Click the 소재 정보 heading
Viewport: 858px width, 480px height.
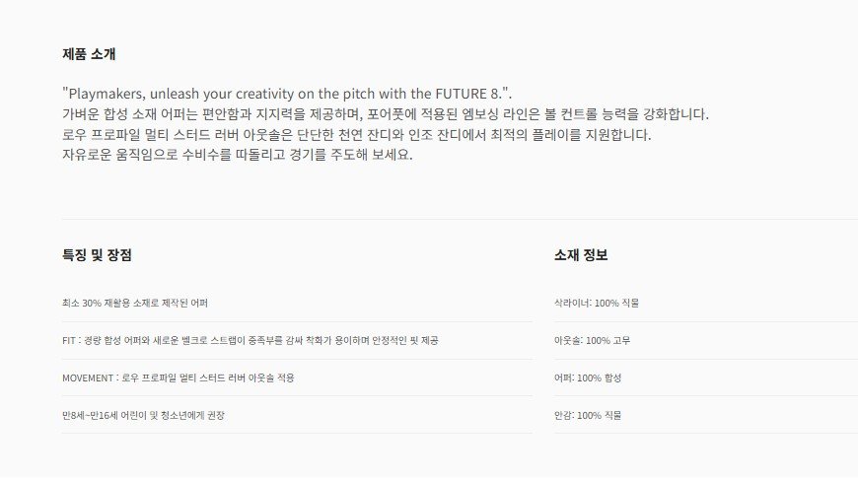point(581,254)
